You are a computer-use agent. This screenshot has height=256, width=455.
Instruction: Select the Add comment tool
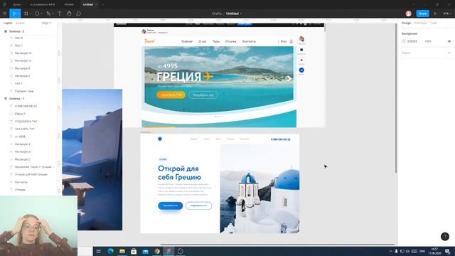[79, 14]
